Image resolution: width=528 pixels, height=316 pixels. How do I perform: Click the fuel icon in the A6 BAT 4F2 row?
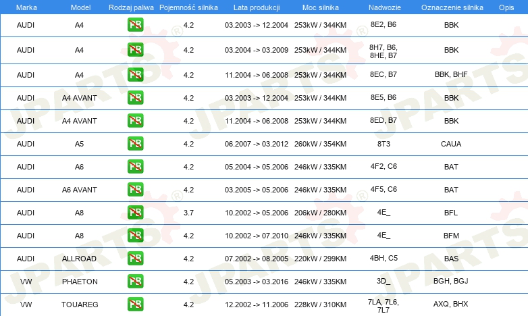coord(135,166)
